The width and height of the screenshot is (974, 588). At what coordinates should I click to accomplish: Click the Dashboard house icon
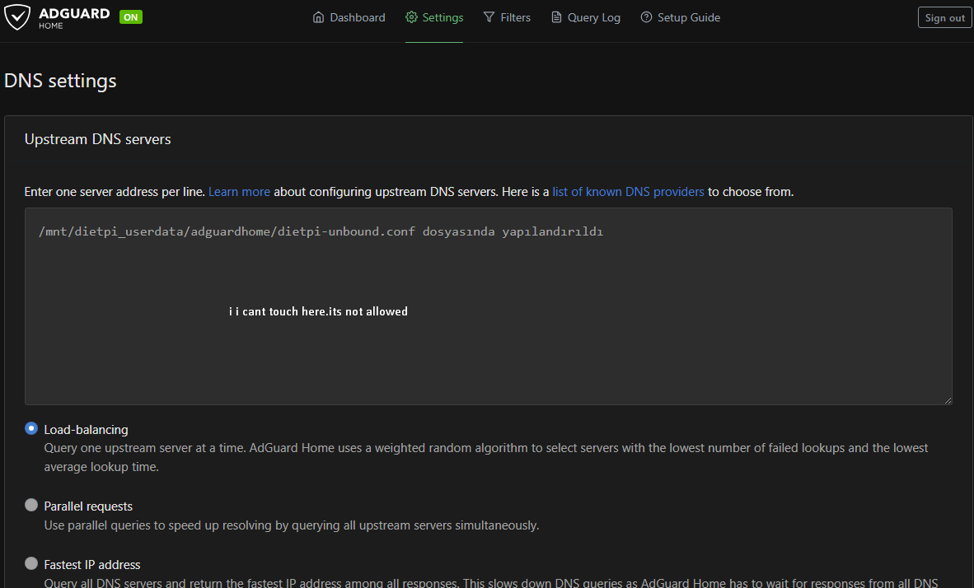318,17
